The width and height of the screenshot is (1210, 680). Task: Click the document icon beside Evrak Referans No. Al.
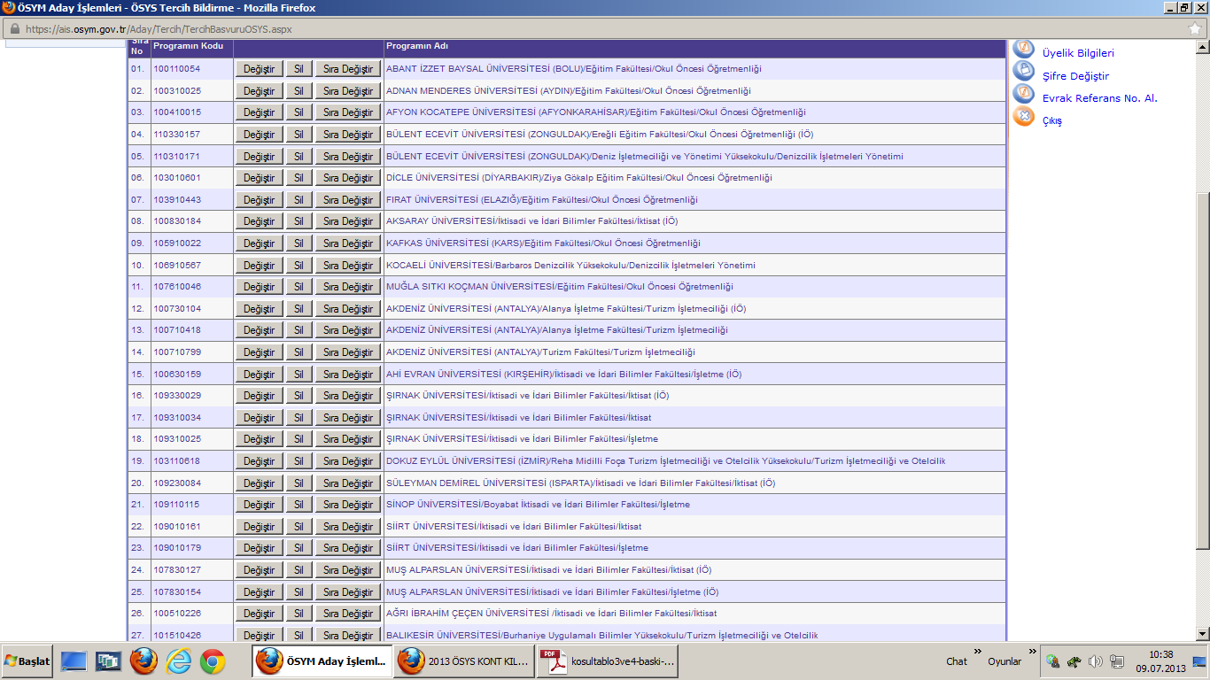click(x=1023, y=94)
